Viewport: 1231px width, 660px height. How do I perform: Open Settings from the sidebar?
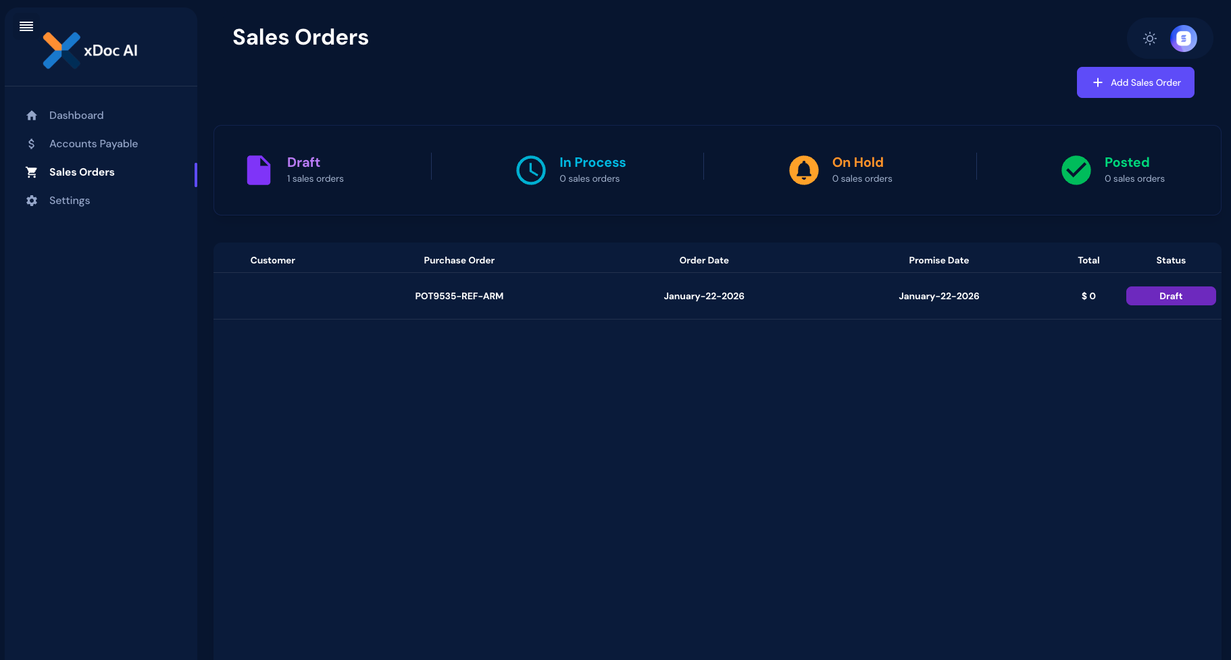pos(70,201)
